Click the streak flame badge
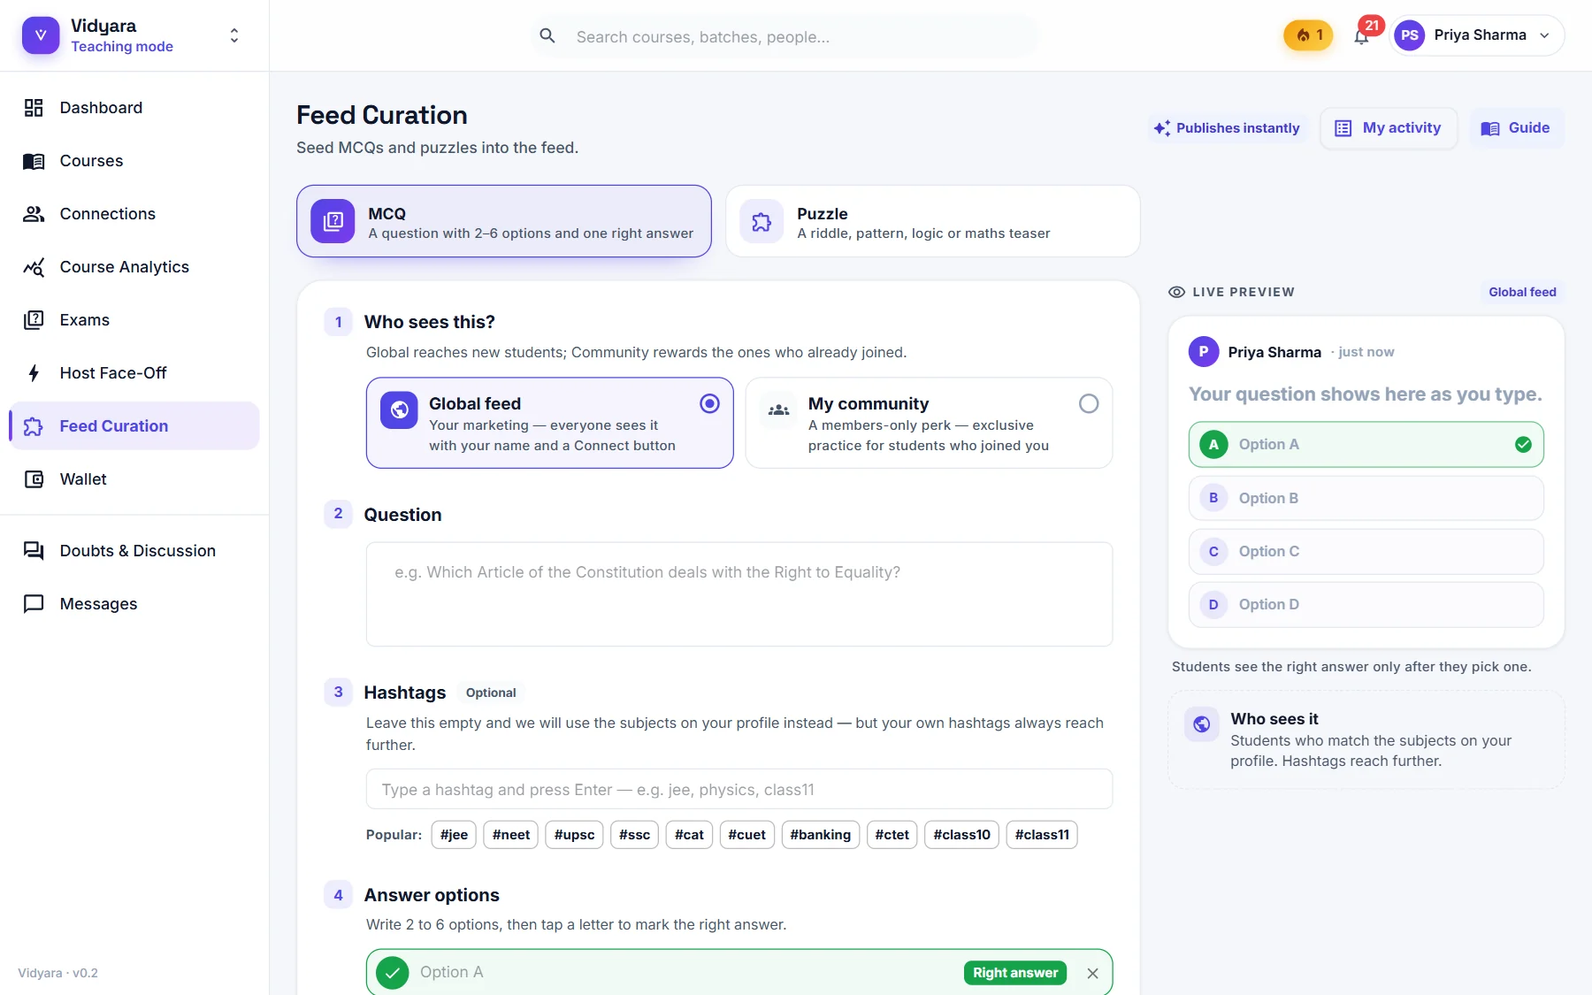1592x995 pixels. click(1308, 35)
